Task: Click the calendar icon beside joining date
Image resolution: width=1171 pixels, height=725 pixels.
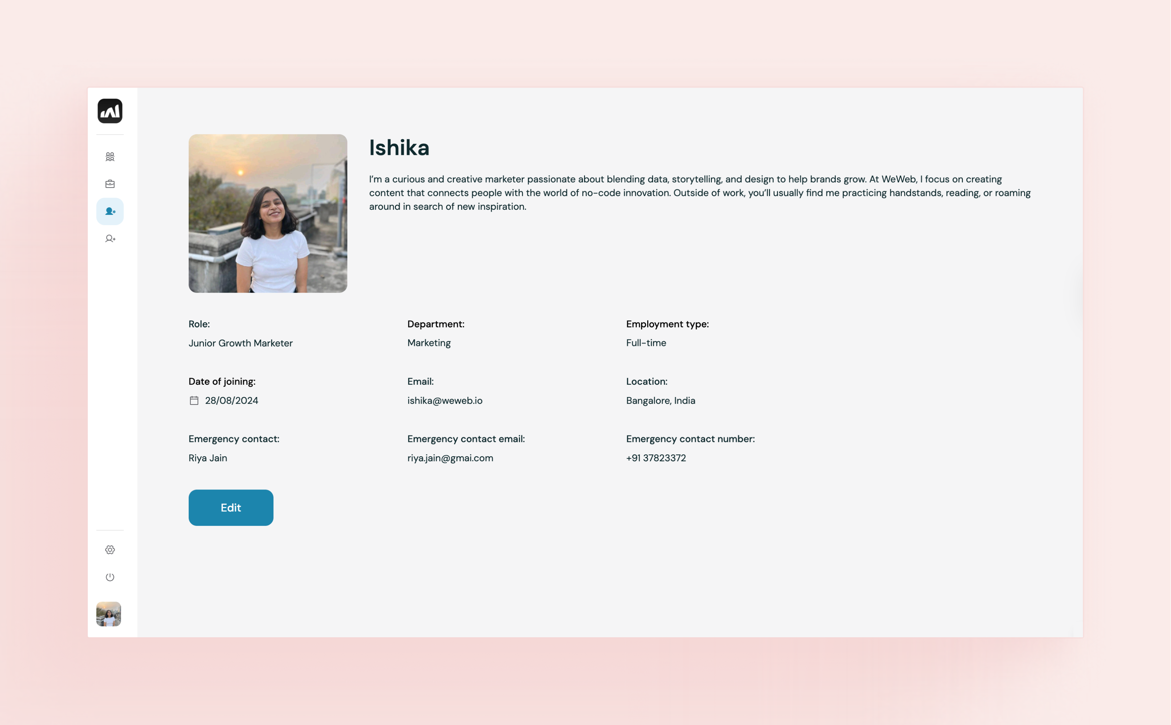Action: [x=194, y=400]
